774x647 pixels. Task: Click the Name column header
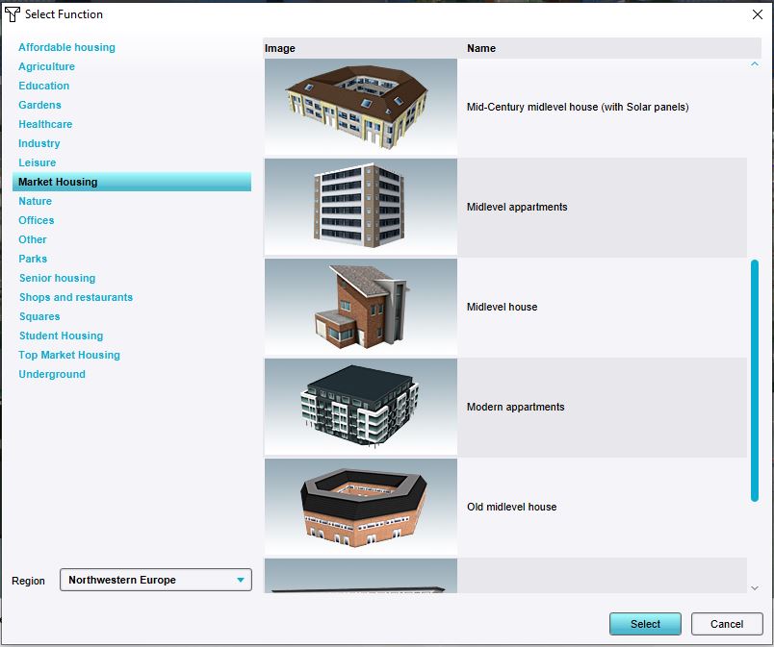pos(481,48)
